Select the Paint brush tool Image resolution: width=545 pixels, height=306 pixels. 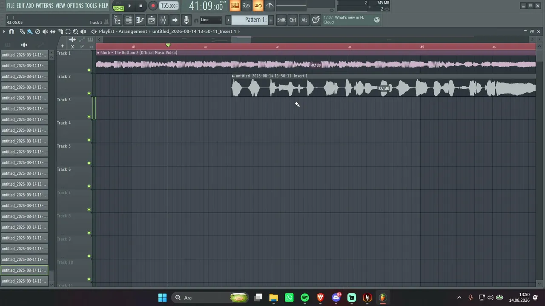30,31
